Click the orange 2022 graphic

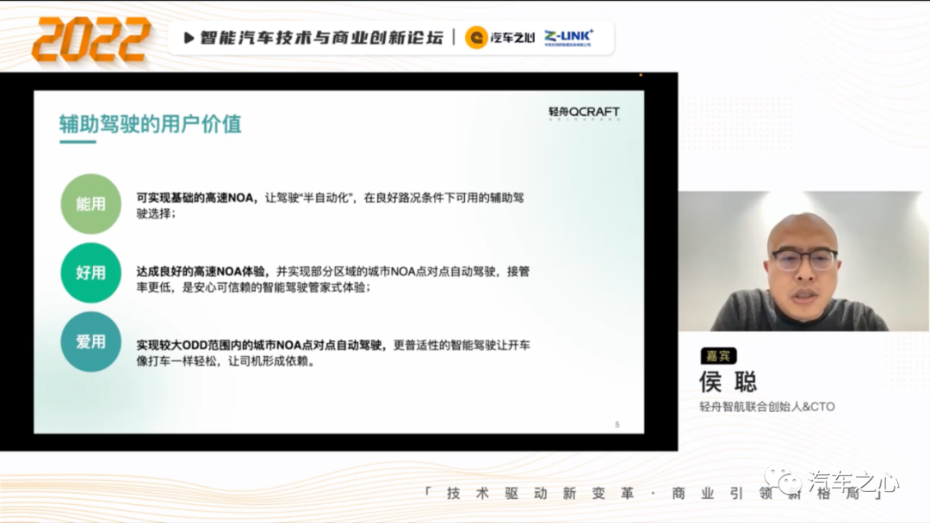click(90, 39)
